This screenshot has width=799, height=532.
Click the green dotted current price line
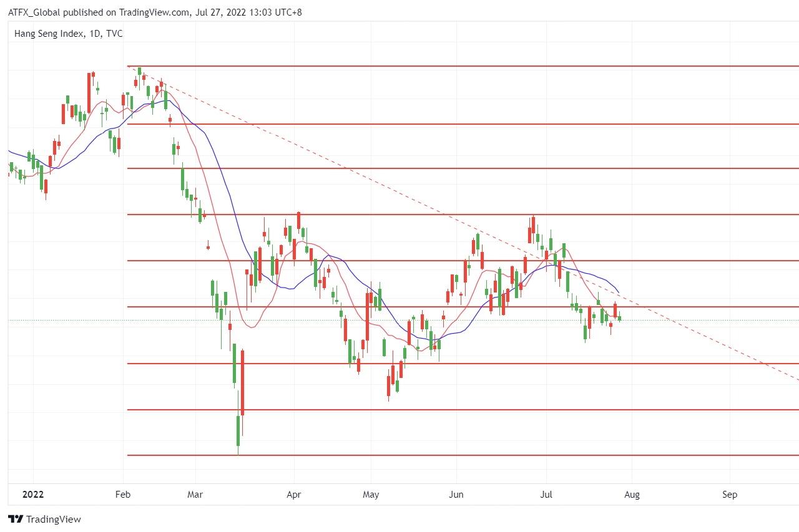coord(687,321)
